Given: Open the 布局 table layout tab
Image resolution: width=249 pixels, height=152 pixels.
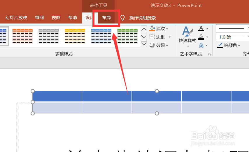Looking at the screenshot, I should pos(106,17).
